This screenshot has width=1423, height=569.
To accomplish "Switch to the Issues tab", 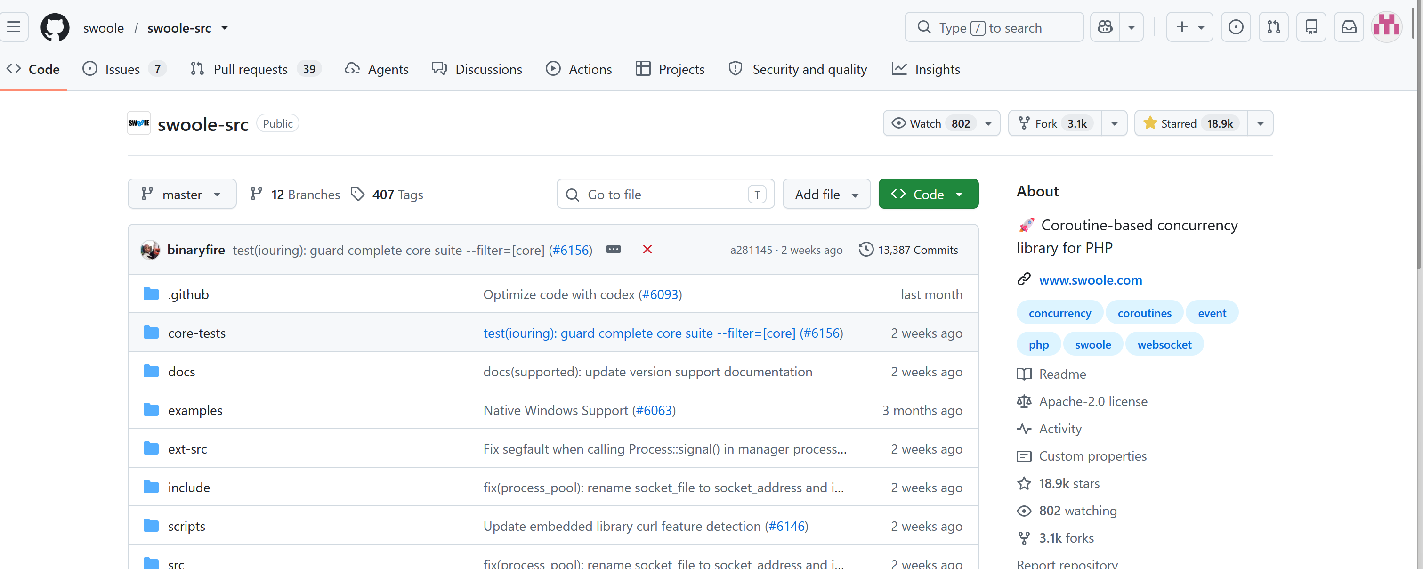I will pos(124,69).
